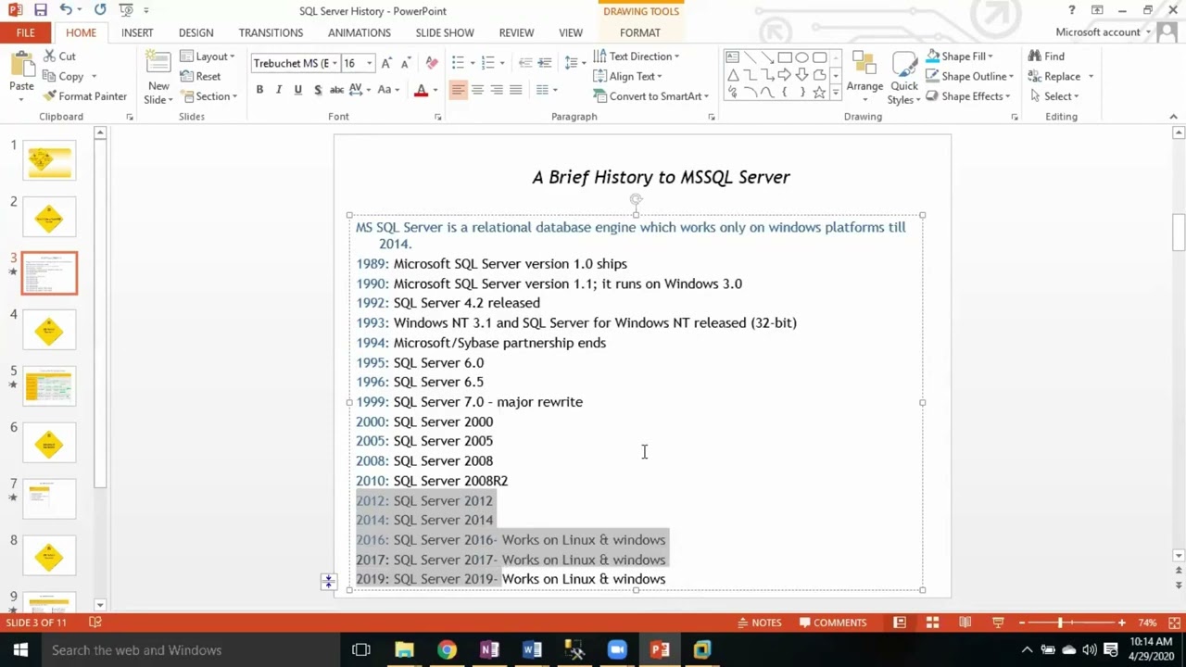Viewport: 1186px width, 667px height.
Task: Center the paragraph text
Action: (477, 90)
